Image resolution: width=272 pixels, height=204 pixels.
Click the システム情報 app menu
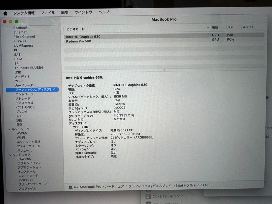24,13
